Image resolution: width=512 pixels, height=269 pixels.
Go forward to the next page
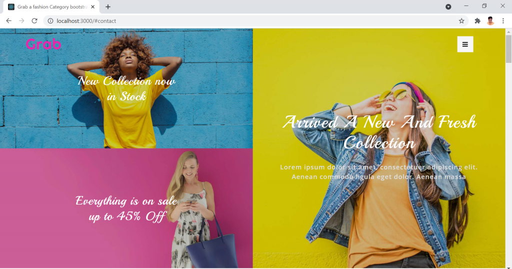coord(21,21)
